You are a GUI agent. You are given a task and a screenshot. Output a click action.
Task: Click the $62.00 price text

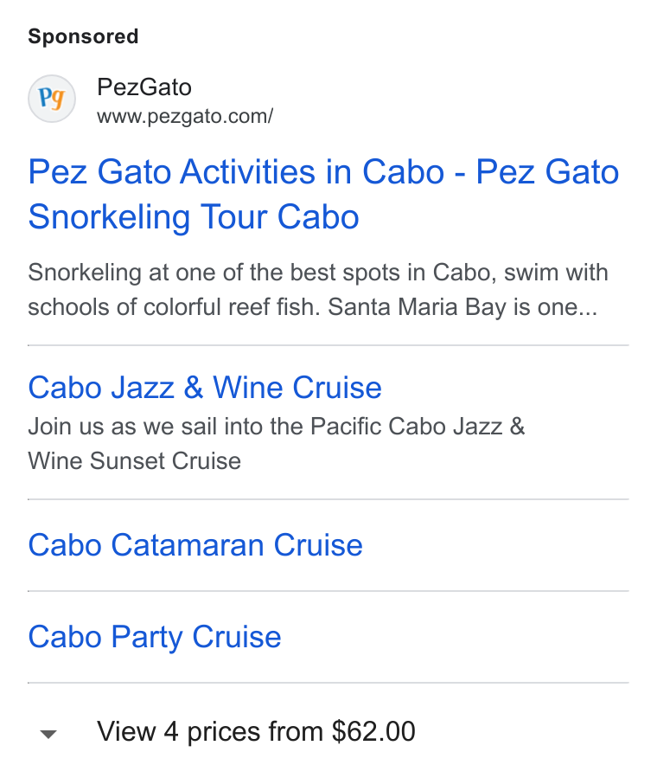(373, 731)
